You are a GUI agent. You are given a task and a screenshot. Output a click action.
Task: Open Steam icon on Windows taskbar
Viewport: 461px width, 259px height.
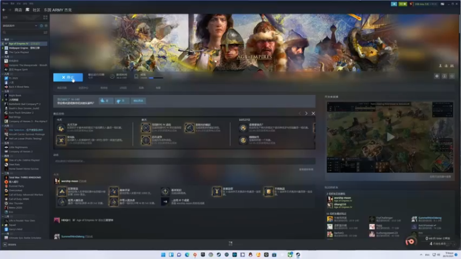(x=298, y=254)
